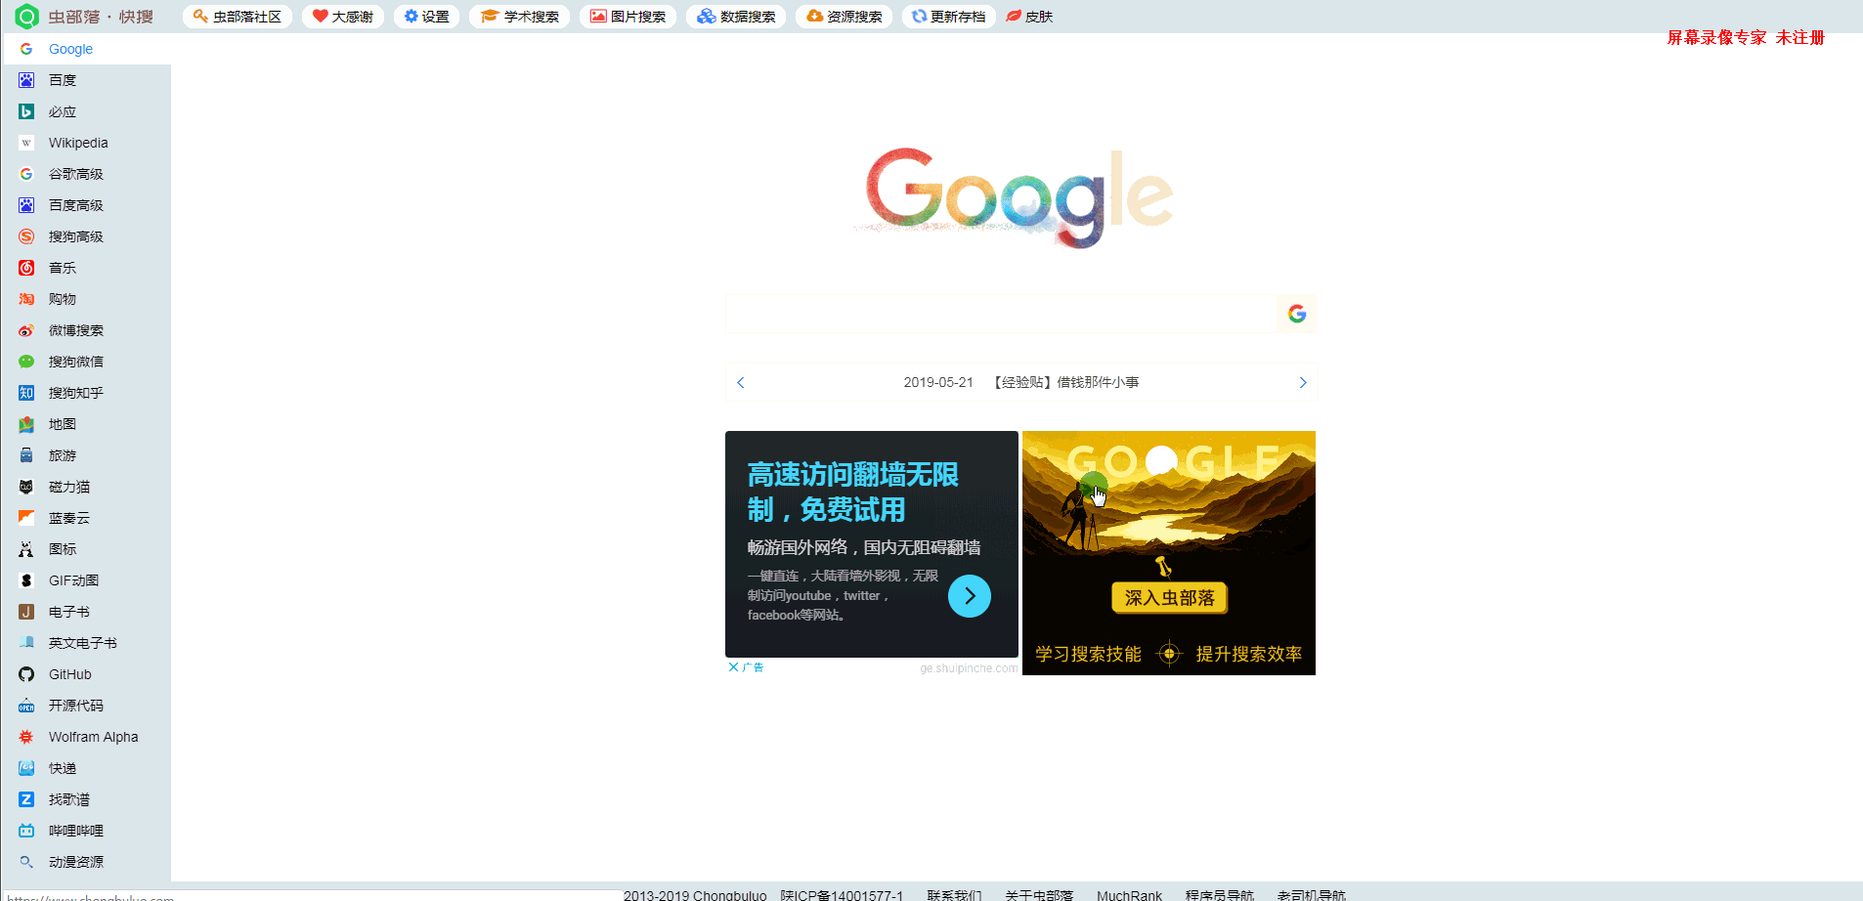Image resolution: width=1863 pixels, height=901 pixels.
Task: Open the 【经验贴】借钱那件小事 announcement link
Action: coord(1065,382)
